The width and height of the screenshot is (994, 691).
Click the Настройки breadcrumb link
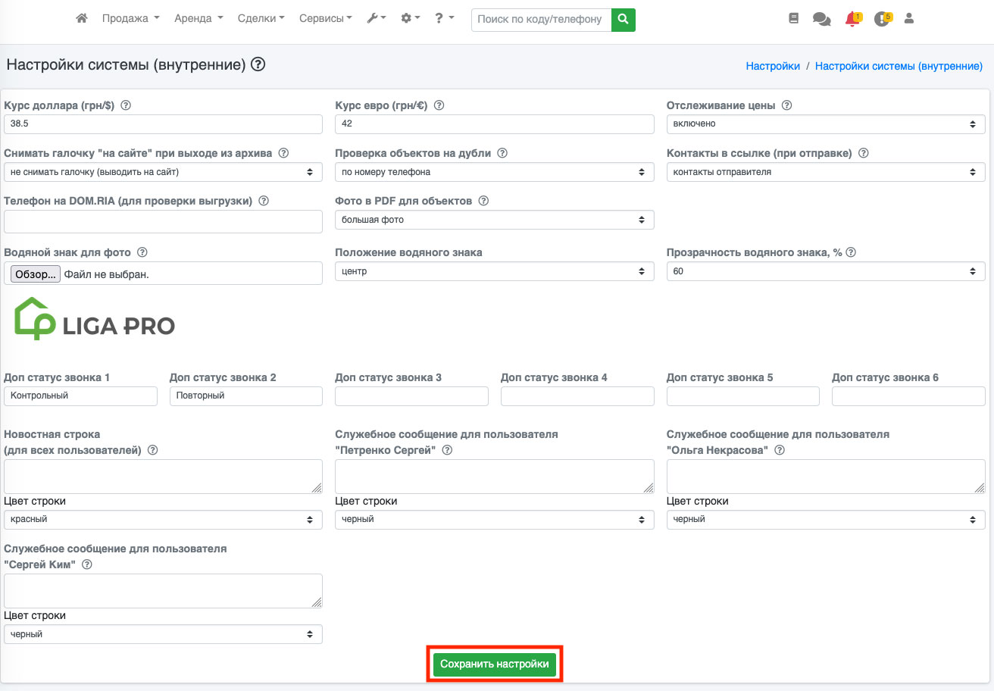772,66
